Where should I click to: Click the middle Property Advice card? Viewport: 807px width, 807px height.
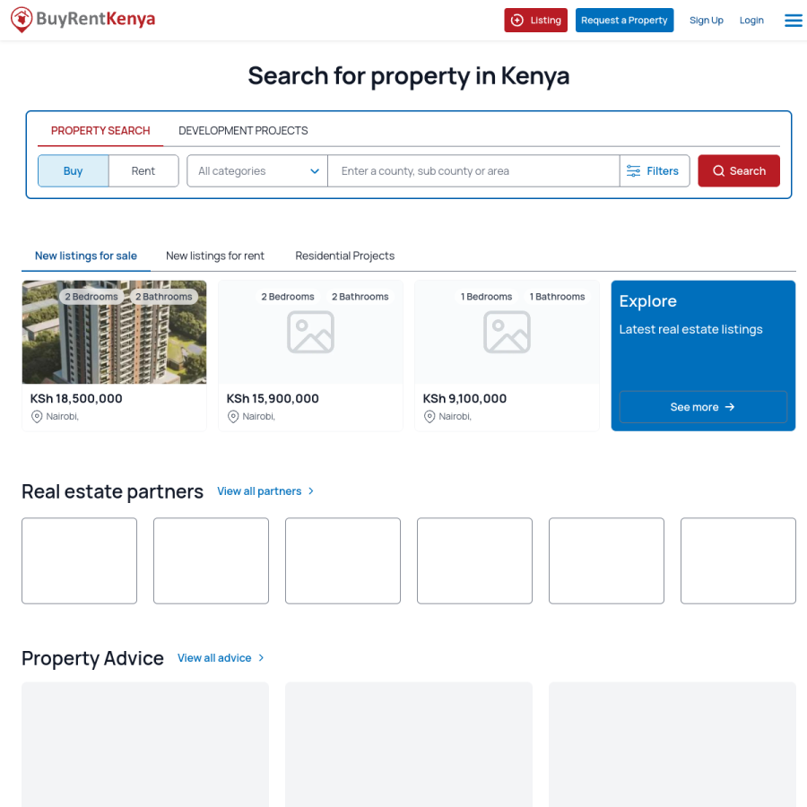click(409, 744)
